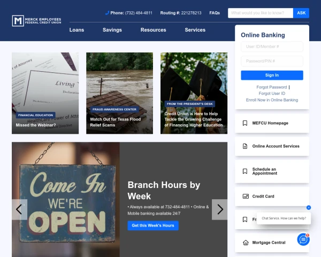Screen dimensions: 321x257
Task: Click the routing number 221278213
Action: point(191,13)
